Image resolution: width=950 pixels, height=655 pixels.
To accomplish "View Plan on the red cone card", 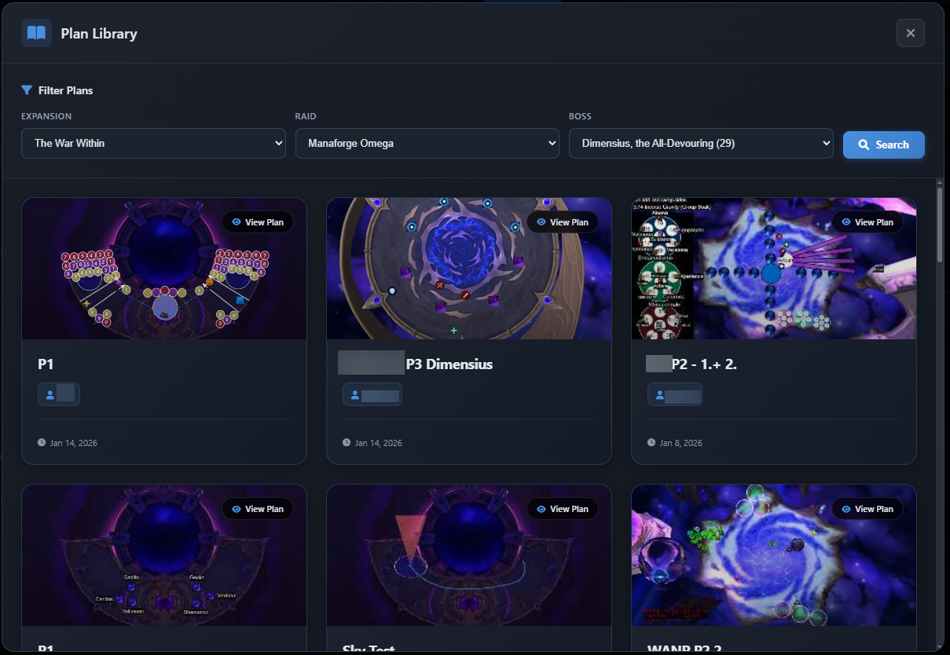I will 562,509.
